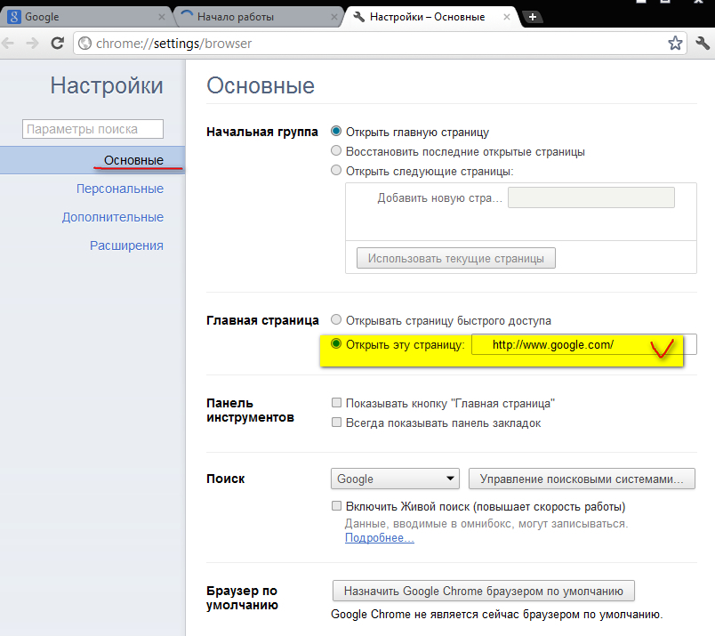
Task: Open Персональные settings section
Action: [120, 189]
